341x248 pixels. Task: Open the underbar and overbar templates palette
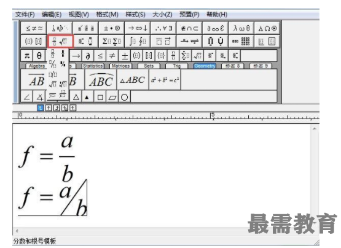[x=163, y=41]
